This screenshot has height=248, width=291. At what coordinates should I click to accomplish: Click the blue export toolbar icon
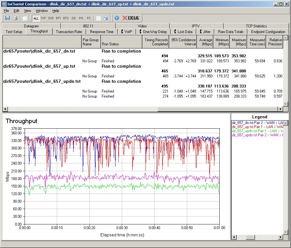point(106,18)
